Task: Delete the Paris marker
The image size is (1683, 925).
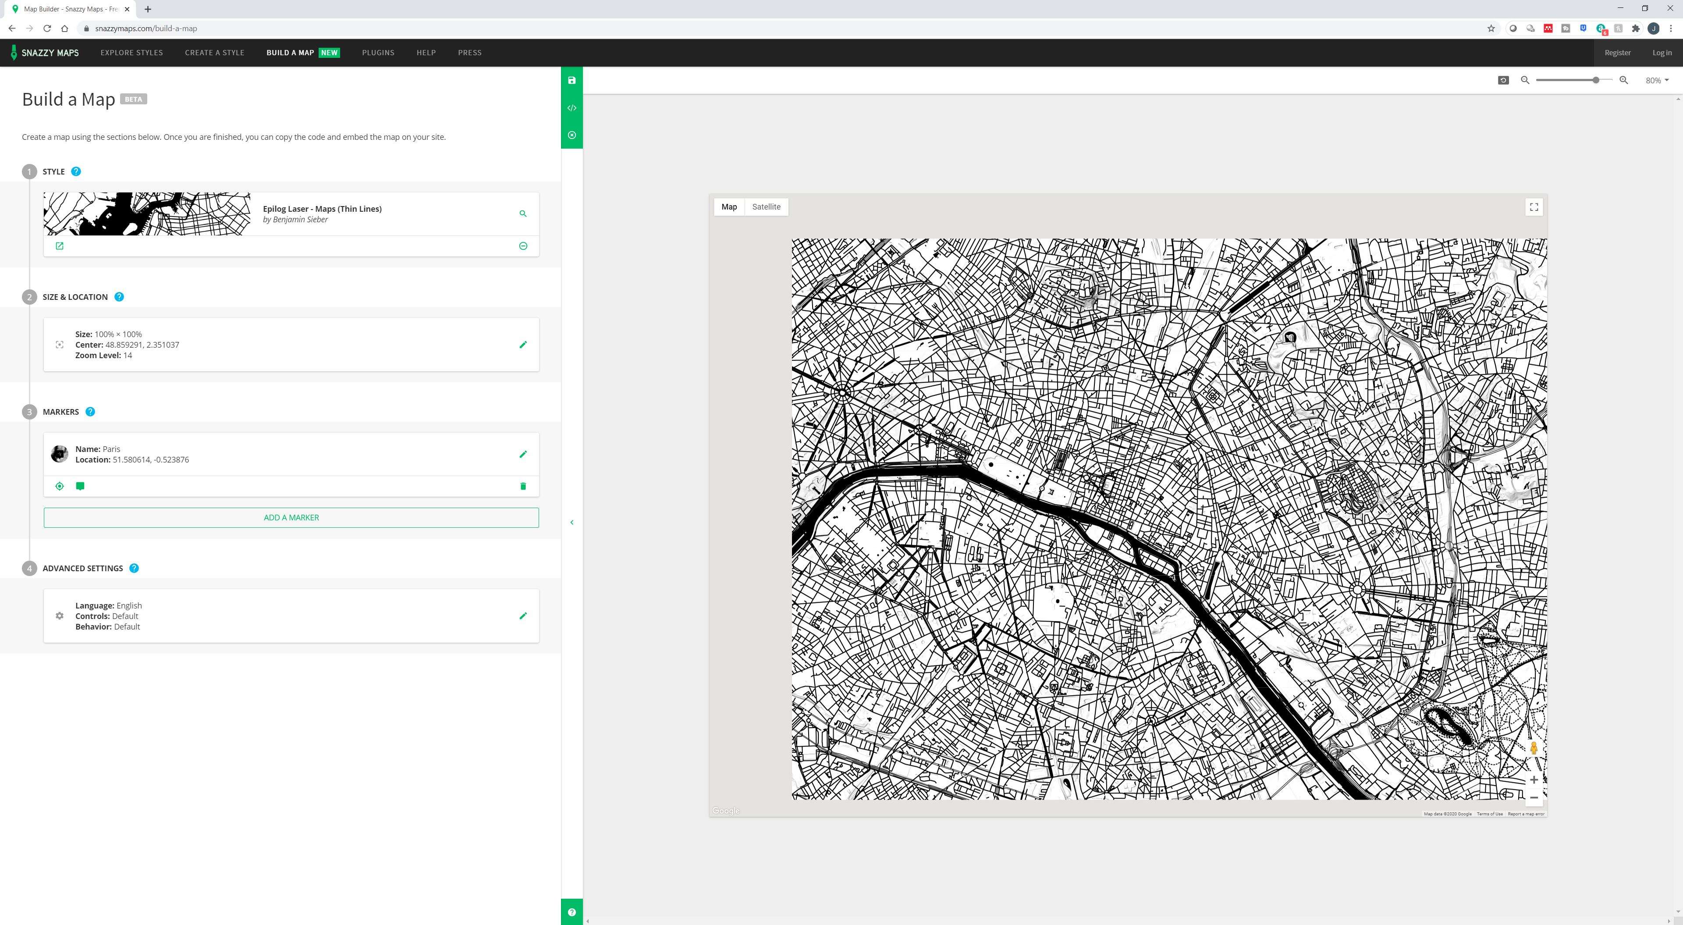Action: (x=523, y=486)
